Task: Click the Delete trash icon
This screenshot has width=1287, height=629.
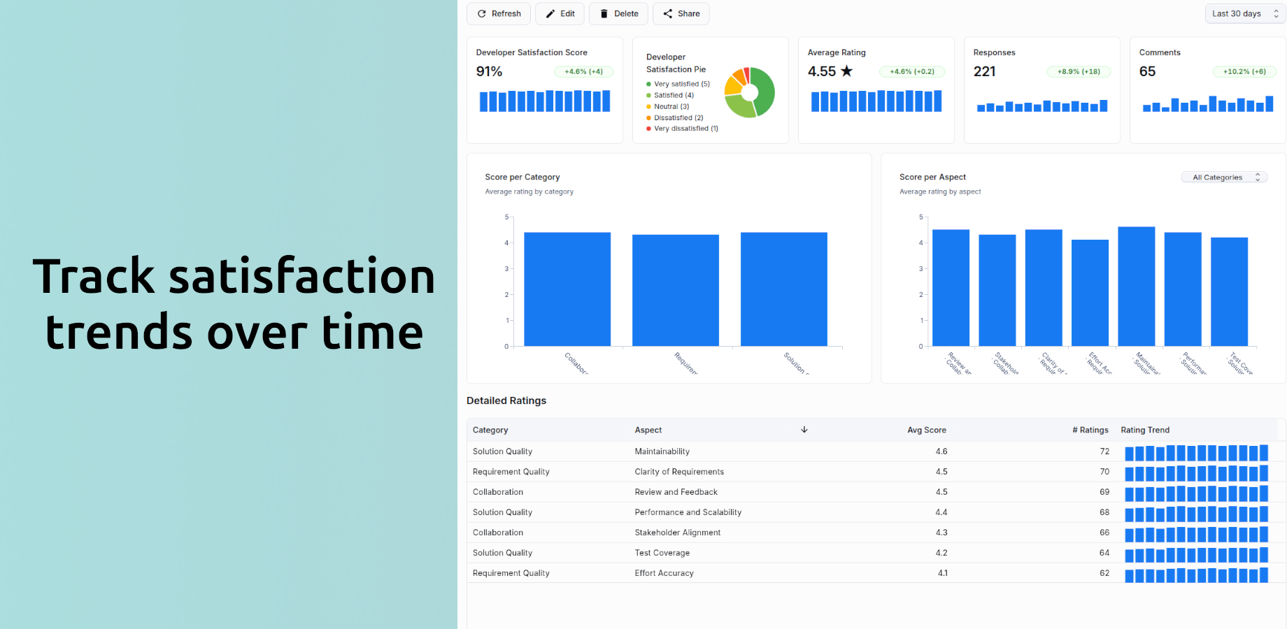Action: [603, 13]
